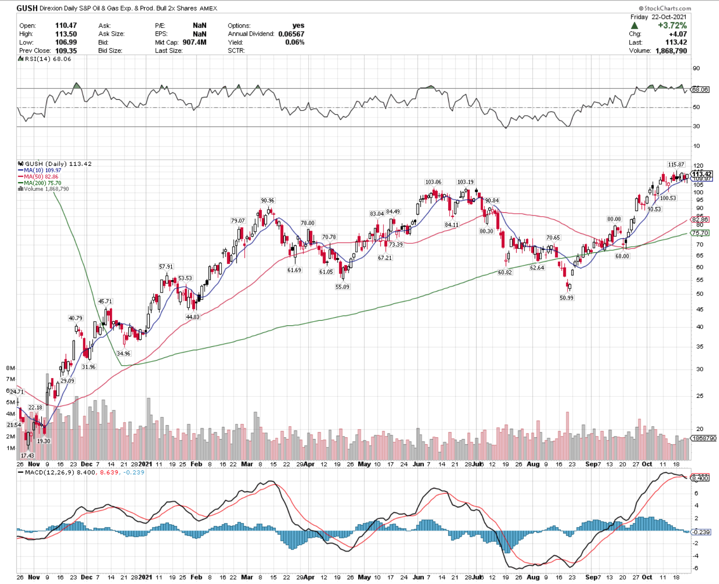
Task: Click the Mkt Cap value 907.4M
Action: click(195, 42)
